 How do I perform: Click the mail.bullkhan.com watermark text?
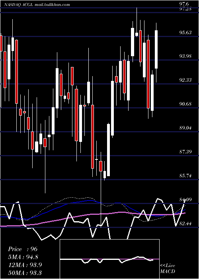click(52, 5)
